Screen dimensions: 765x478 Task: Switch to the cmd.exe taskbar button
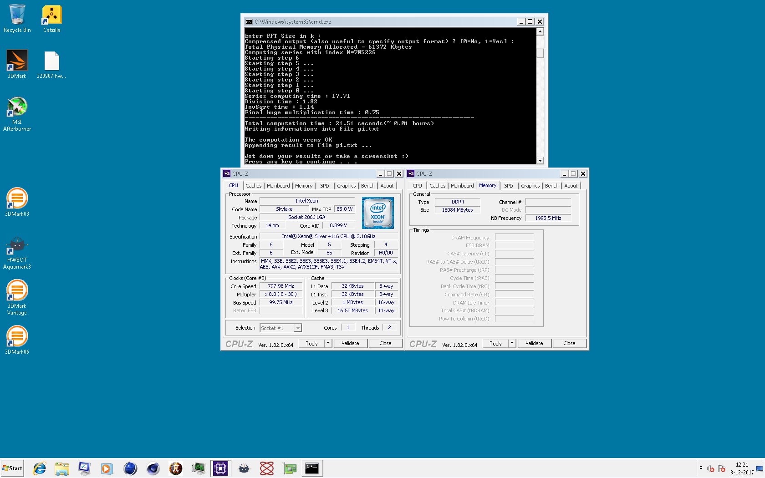click(312, 468)
